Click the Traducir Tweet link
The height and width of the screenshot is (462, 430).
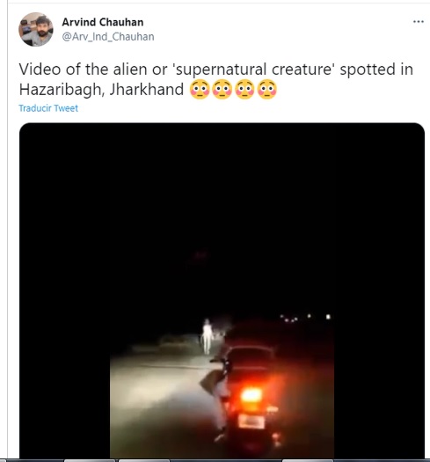tap(48, 108)
